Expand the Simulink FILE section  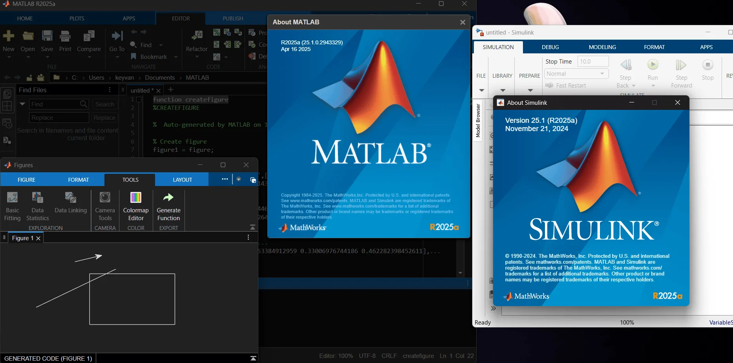pyautogui.click(x=482, y=90)
